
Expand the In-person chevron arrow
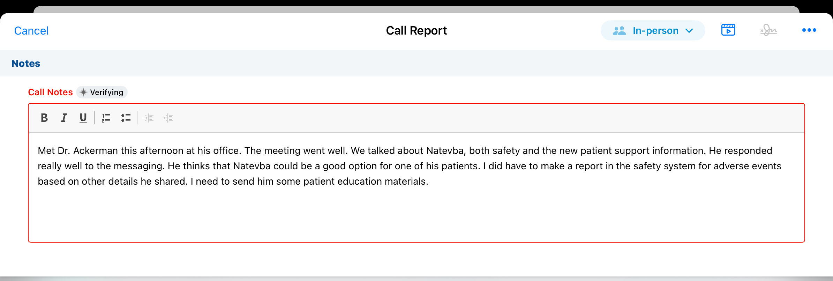[689, 31]
